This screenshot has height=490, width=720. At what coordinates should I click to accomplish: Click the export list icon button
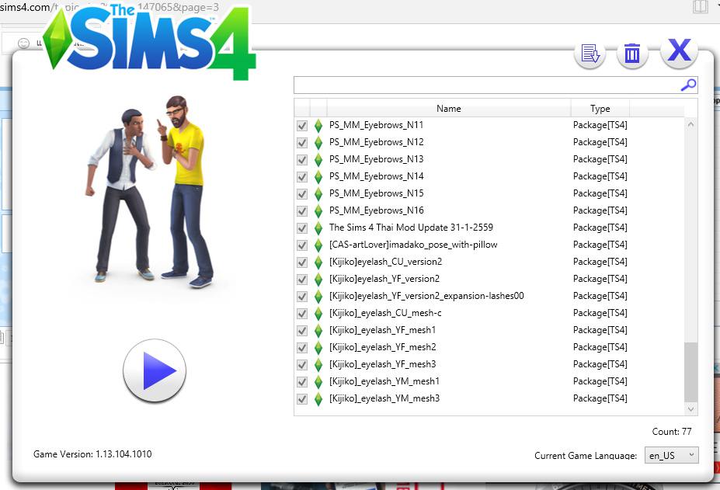[x=590, y=54]
